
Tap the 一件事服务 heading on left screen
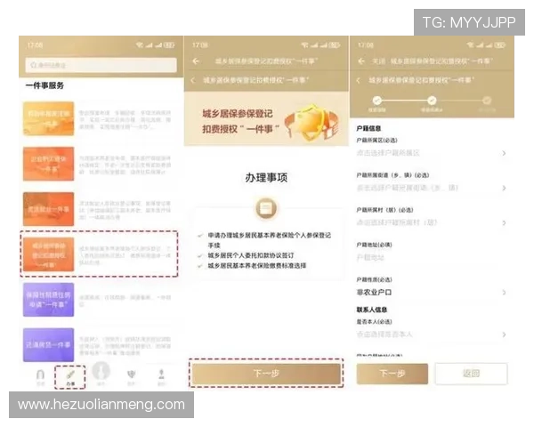[x=44, y=85]
